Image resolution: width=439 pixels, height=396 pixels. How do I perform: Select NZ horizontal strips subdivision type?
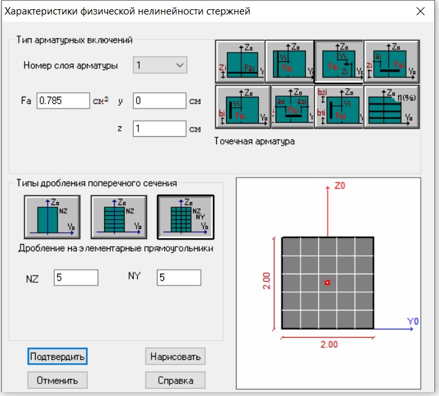(117, 216)
